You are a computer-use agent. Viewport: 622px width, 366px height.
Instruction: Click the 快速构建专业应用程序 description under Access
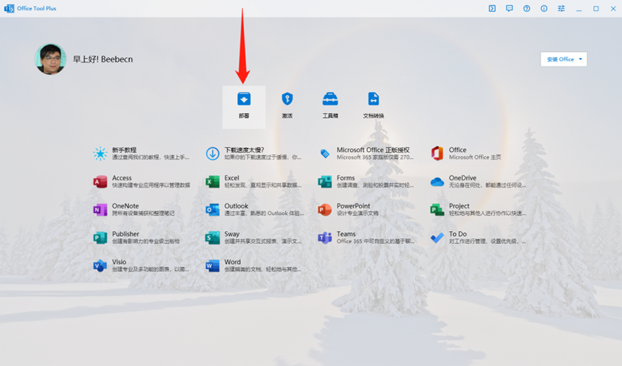[151, 185]
